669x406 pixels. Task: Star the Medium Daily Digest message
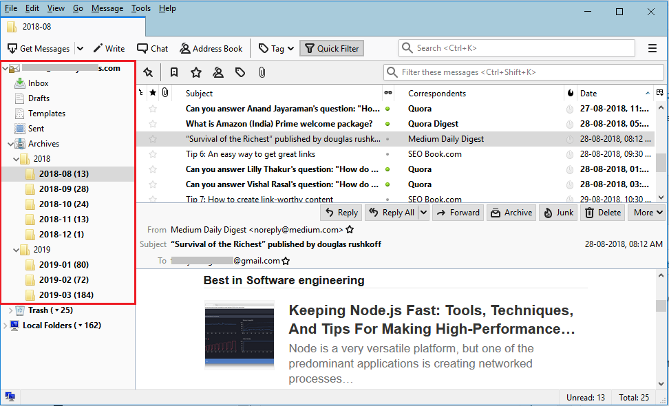(153, 138)
